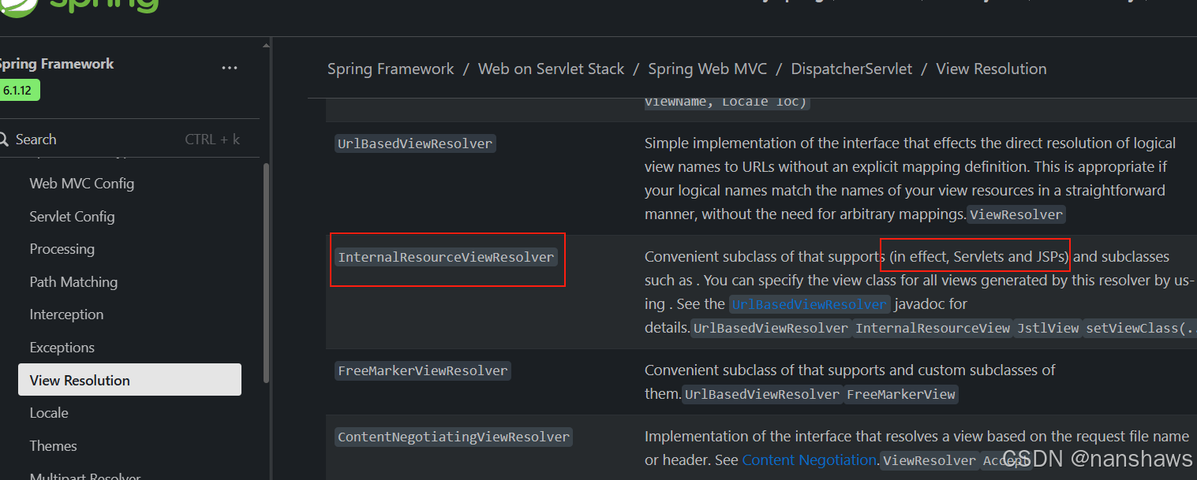Viewport: 1197px width, 480px height.
Task: Click the Multipart Resolver sidebar entry
Action: pyautogui.click(x=84, y=475)
